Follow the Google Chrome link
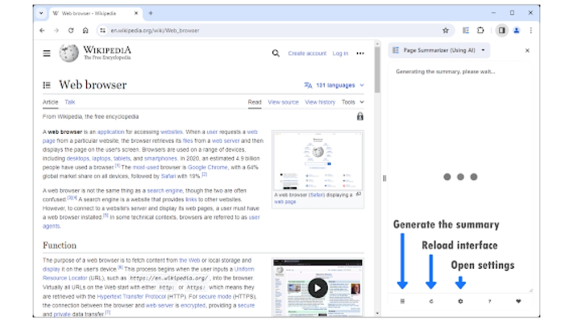This screenshot has height=322, width=573. click(x=207, y=168)
